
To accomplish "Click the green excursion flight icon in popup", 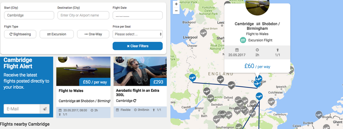I will click(x=243, y=40).
